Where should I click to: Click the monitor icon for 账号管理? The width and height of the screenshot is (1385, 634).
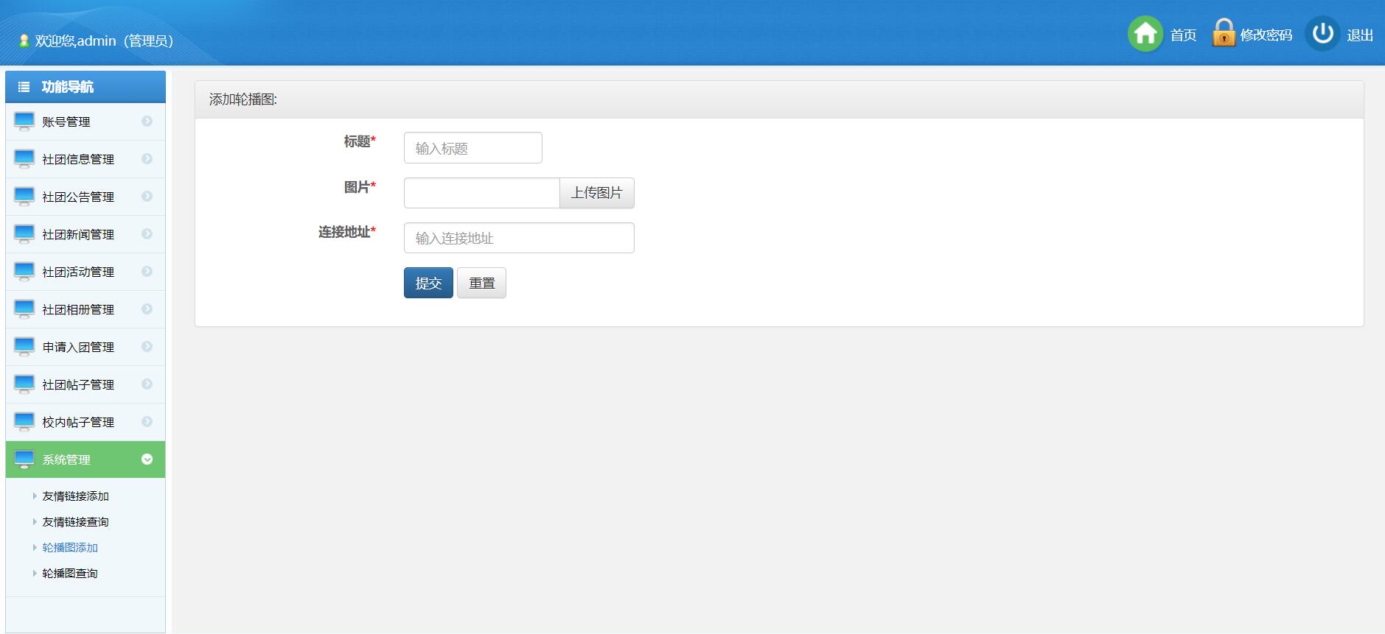(24, 121)
